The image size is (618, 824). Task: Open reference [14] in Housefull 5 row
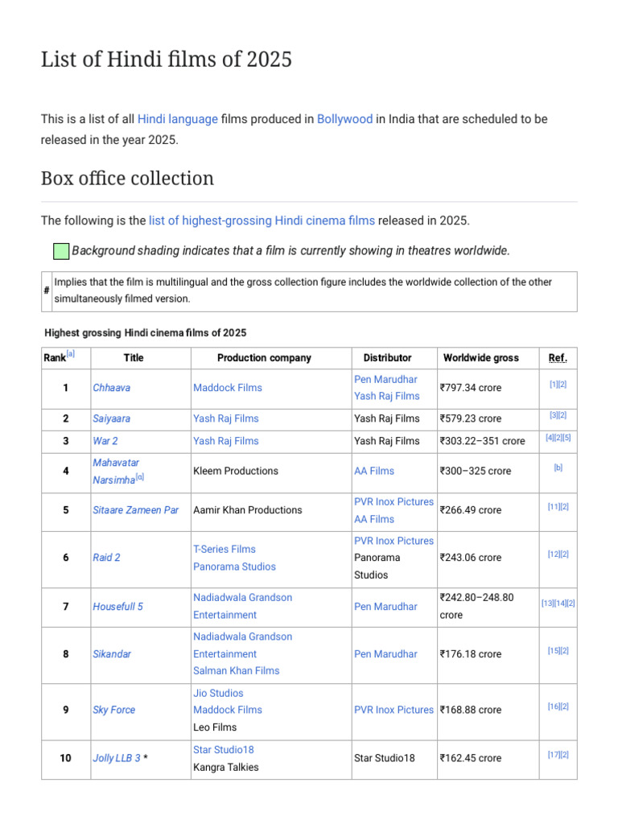coord(560,604)
